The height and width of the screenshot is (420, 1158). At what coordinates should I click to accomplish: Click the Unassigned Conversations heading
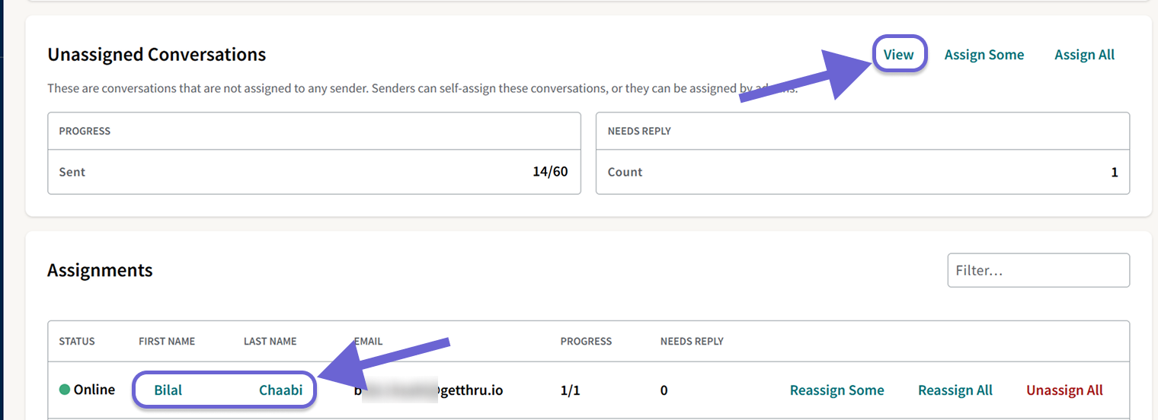pos(156,55)
